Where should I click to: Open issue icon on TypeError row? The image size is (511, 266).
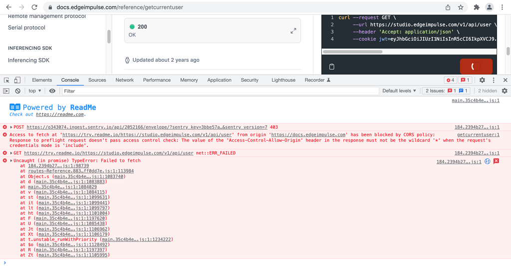click(x=496, y=161)
